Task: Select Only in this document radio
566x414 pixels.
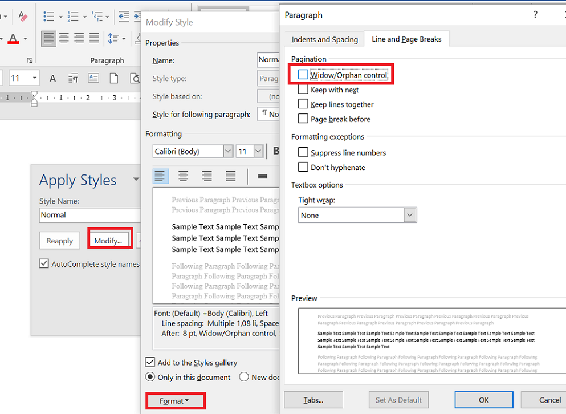Action: [150, 377]
